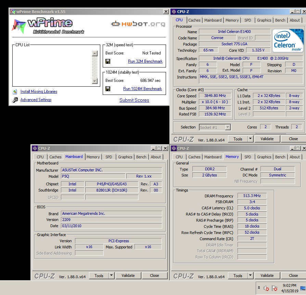Screen dimensions: 306x295
Task: Click Close button in Mainboard window
Action: click(x=154, y=275)
